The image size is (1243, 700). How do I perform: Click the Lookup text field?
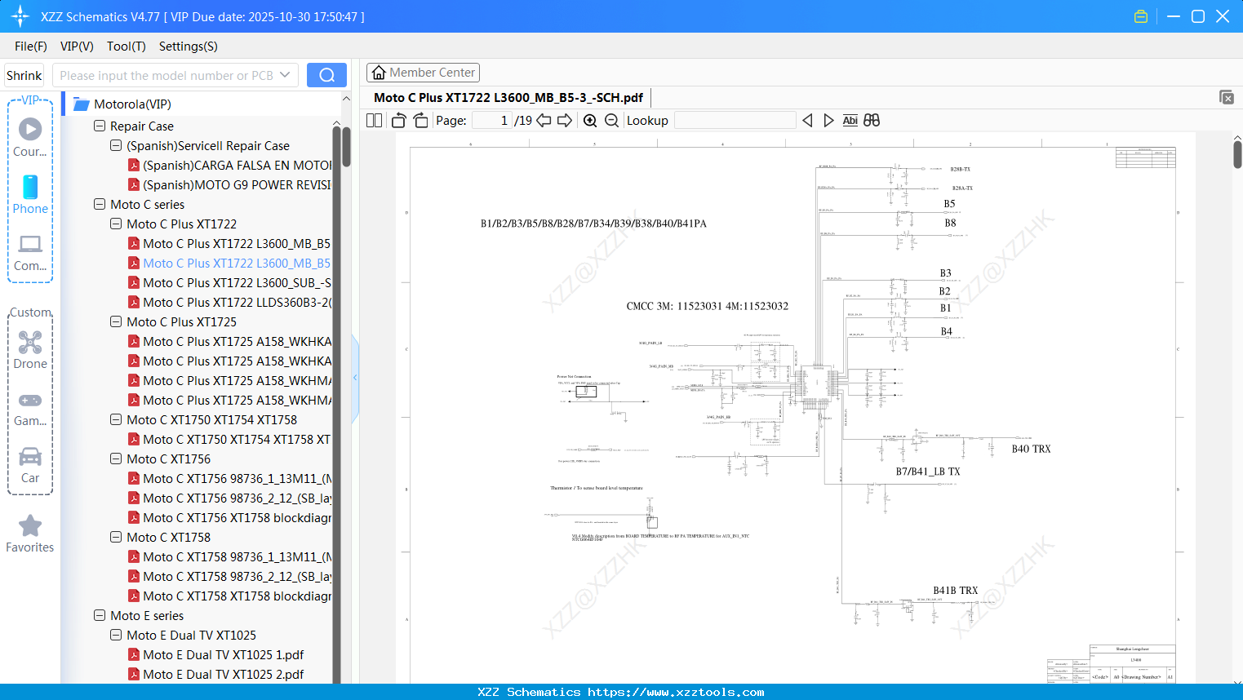click(x=735, y=121)
